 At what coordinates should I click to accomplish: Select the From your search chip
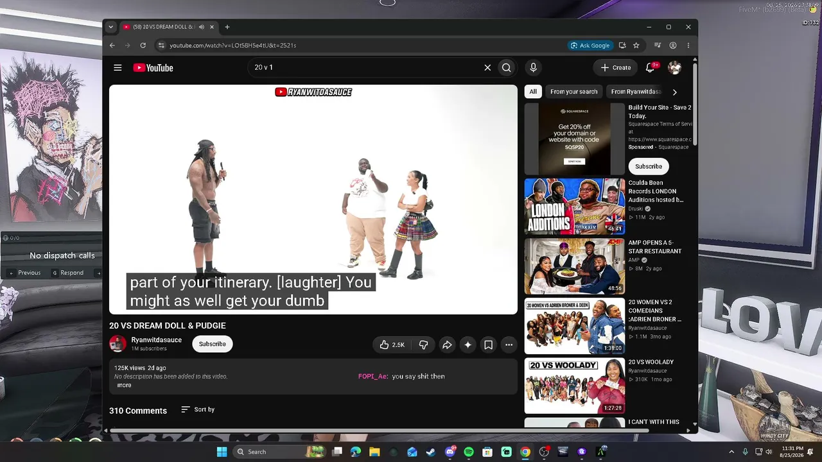click(573, 92)
